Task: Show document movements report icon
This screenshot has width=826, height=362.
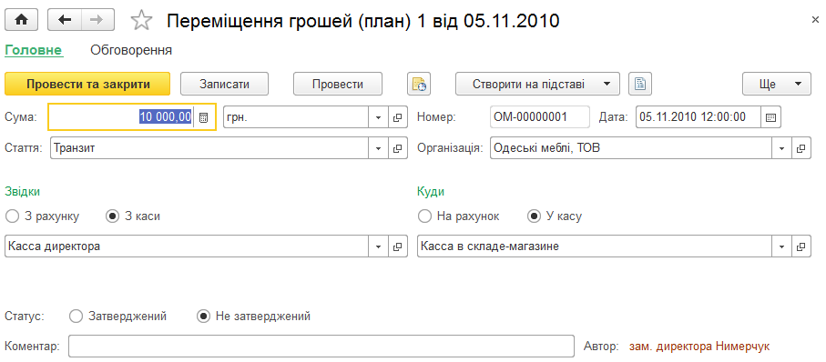Action: tap(419, 85)
